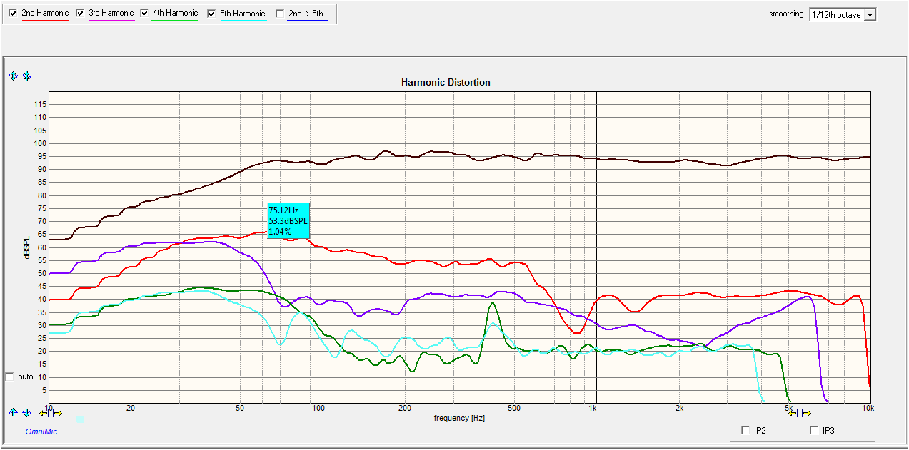
Task: Click the cyan 75.12Hz readout tooltip
Action: [x=288, y=221]
